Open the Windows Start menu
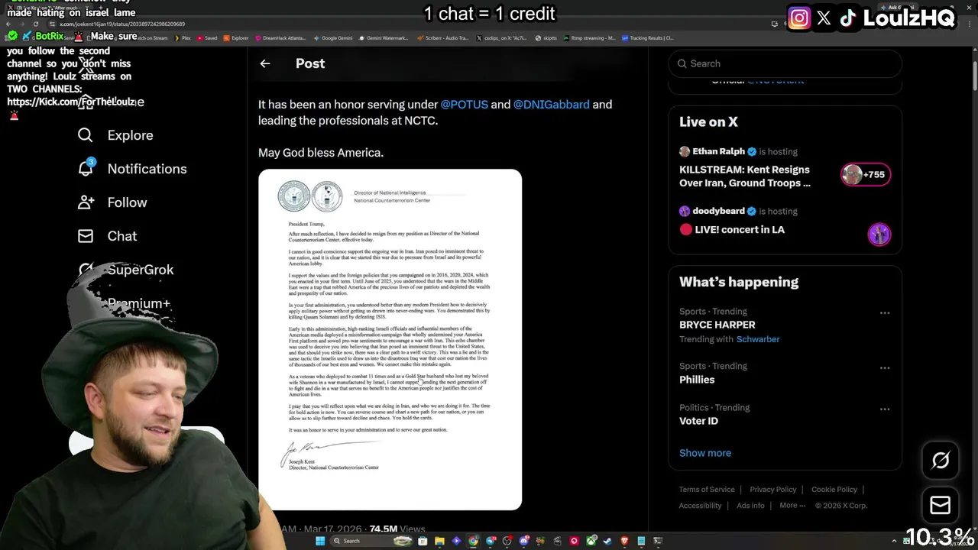 [x=320, y=541]
